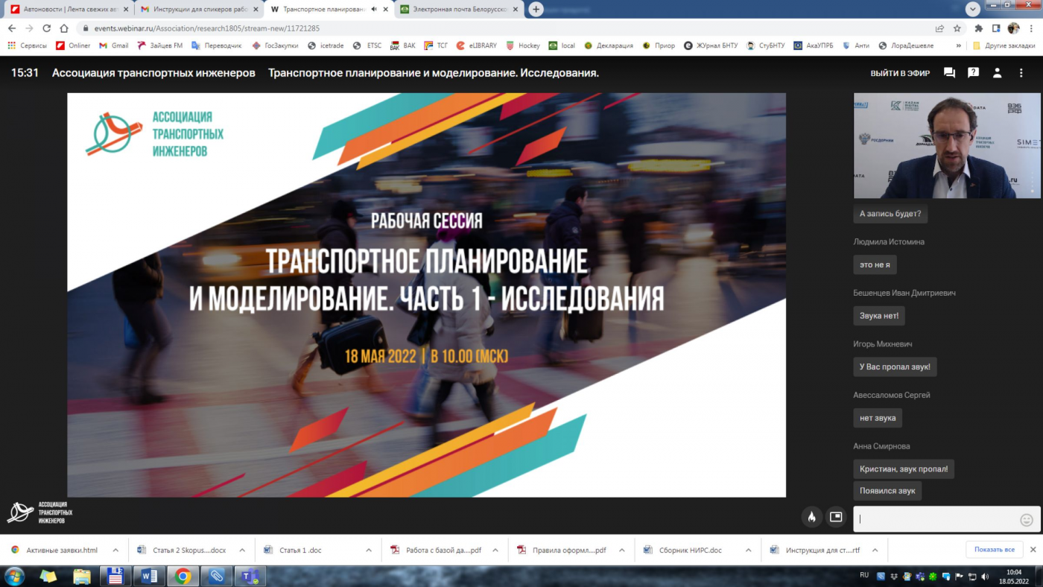
Task: Open the Hockey bookmark
Action: click(523, 45)
